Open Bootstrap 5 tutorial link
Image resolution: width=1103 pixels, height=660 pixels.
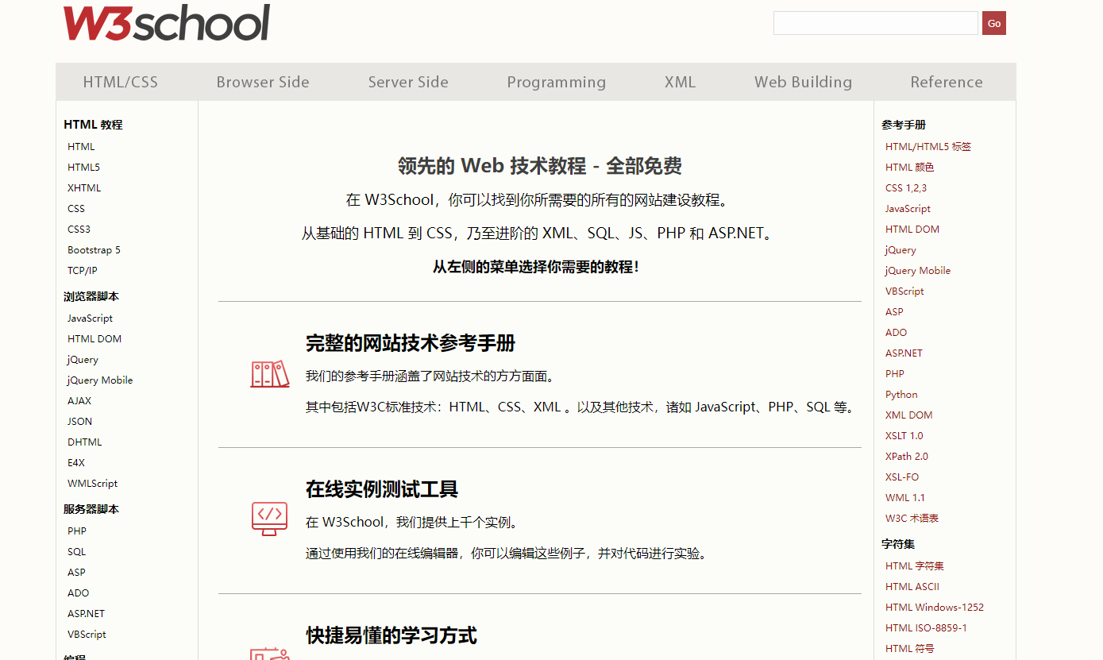[x=94, y=250]
